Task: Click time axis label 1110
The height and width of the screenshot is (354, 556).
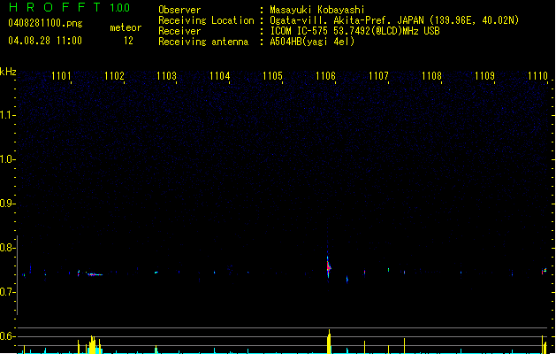Action: coord(537,76)
